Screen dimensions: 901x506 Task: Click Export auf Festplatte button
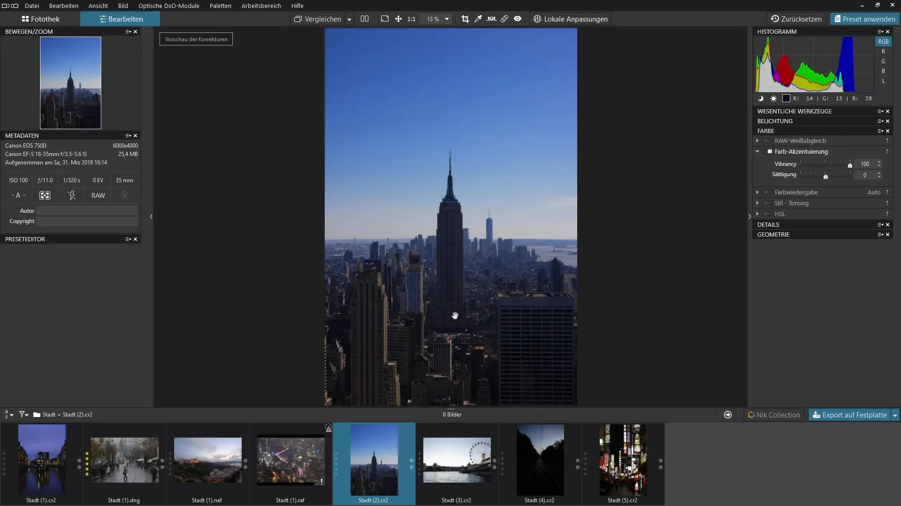[x=849, y=415]
